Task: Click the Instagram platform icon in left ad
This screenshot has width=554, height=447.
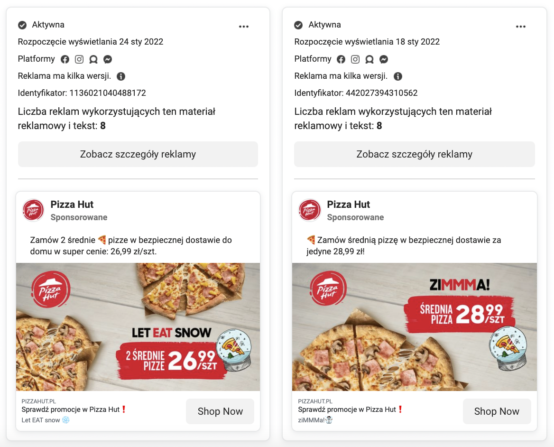Action: point(79,59)
